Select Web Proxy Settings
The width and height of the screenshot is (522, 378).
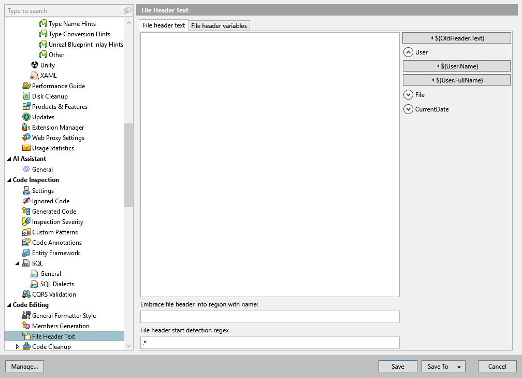[57, 137]
